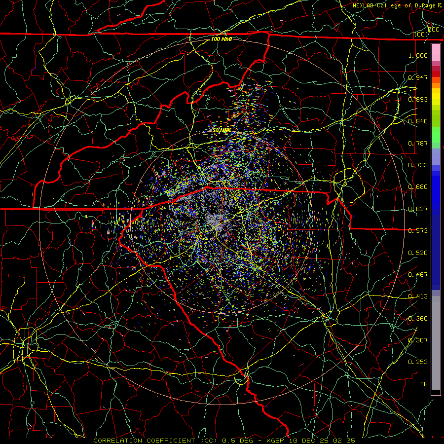Click the [CC] product label above the color scale
Screen dimensions: 444x444
[x=421, y=34]
